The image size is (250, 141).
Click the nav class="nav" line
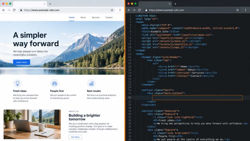159,60
